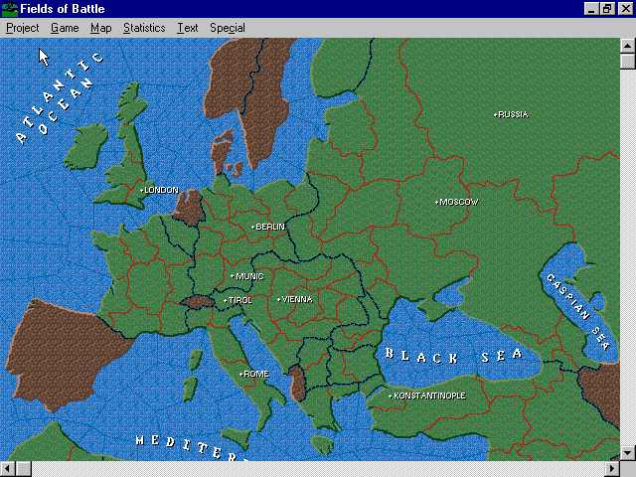This screenshot has width=636, height=477.
Task: Minimize the Fields of Battle window
Action: tap(592, 9)
